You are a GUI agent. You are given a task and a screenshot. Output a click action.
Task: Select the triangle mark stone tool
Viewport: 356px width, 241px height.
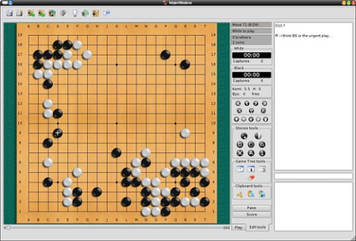(x=262, y=145)
